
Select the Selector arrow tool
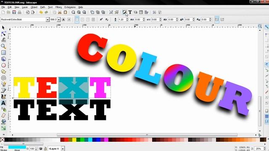pyautogui.click(x=3, y=28)
